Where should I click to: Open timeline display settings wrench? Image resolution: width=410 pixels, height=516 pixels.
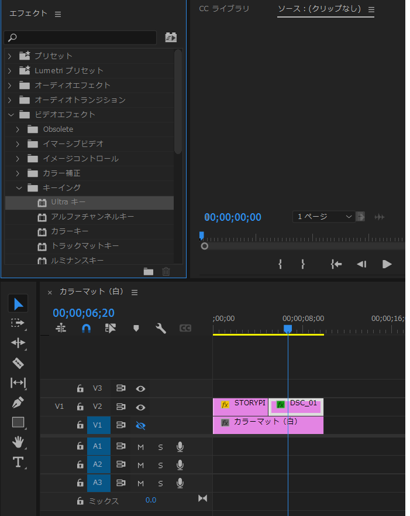coord(161,329)
